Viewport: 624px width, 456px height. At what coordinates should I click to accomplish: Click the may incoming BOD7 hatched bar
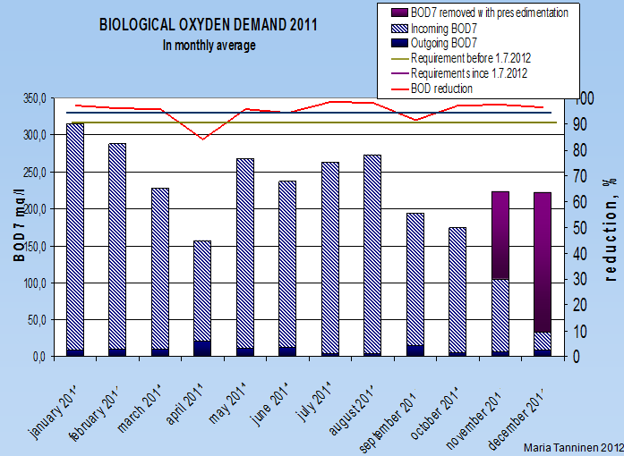(245, 253)
